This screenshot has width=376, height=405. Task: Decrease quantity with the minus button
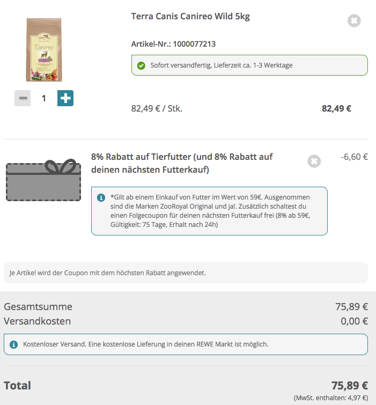click(x=23, y=98)
